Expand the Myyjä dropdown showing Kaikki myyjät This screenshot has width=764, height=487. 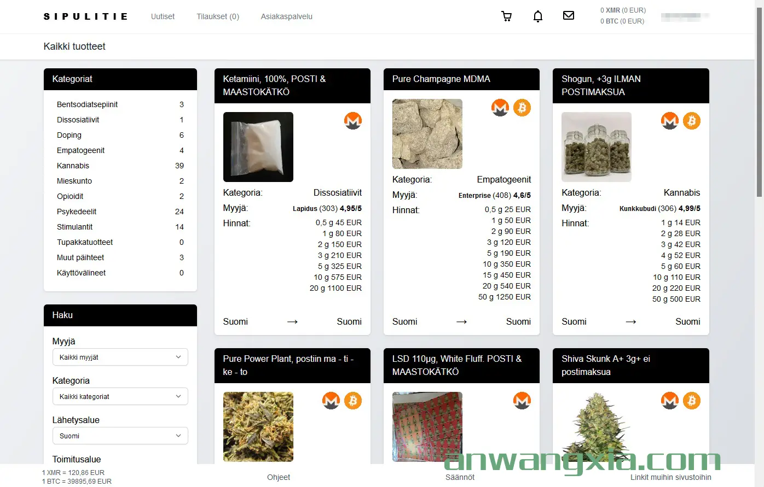(x=120, y=357)
